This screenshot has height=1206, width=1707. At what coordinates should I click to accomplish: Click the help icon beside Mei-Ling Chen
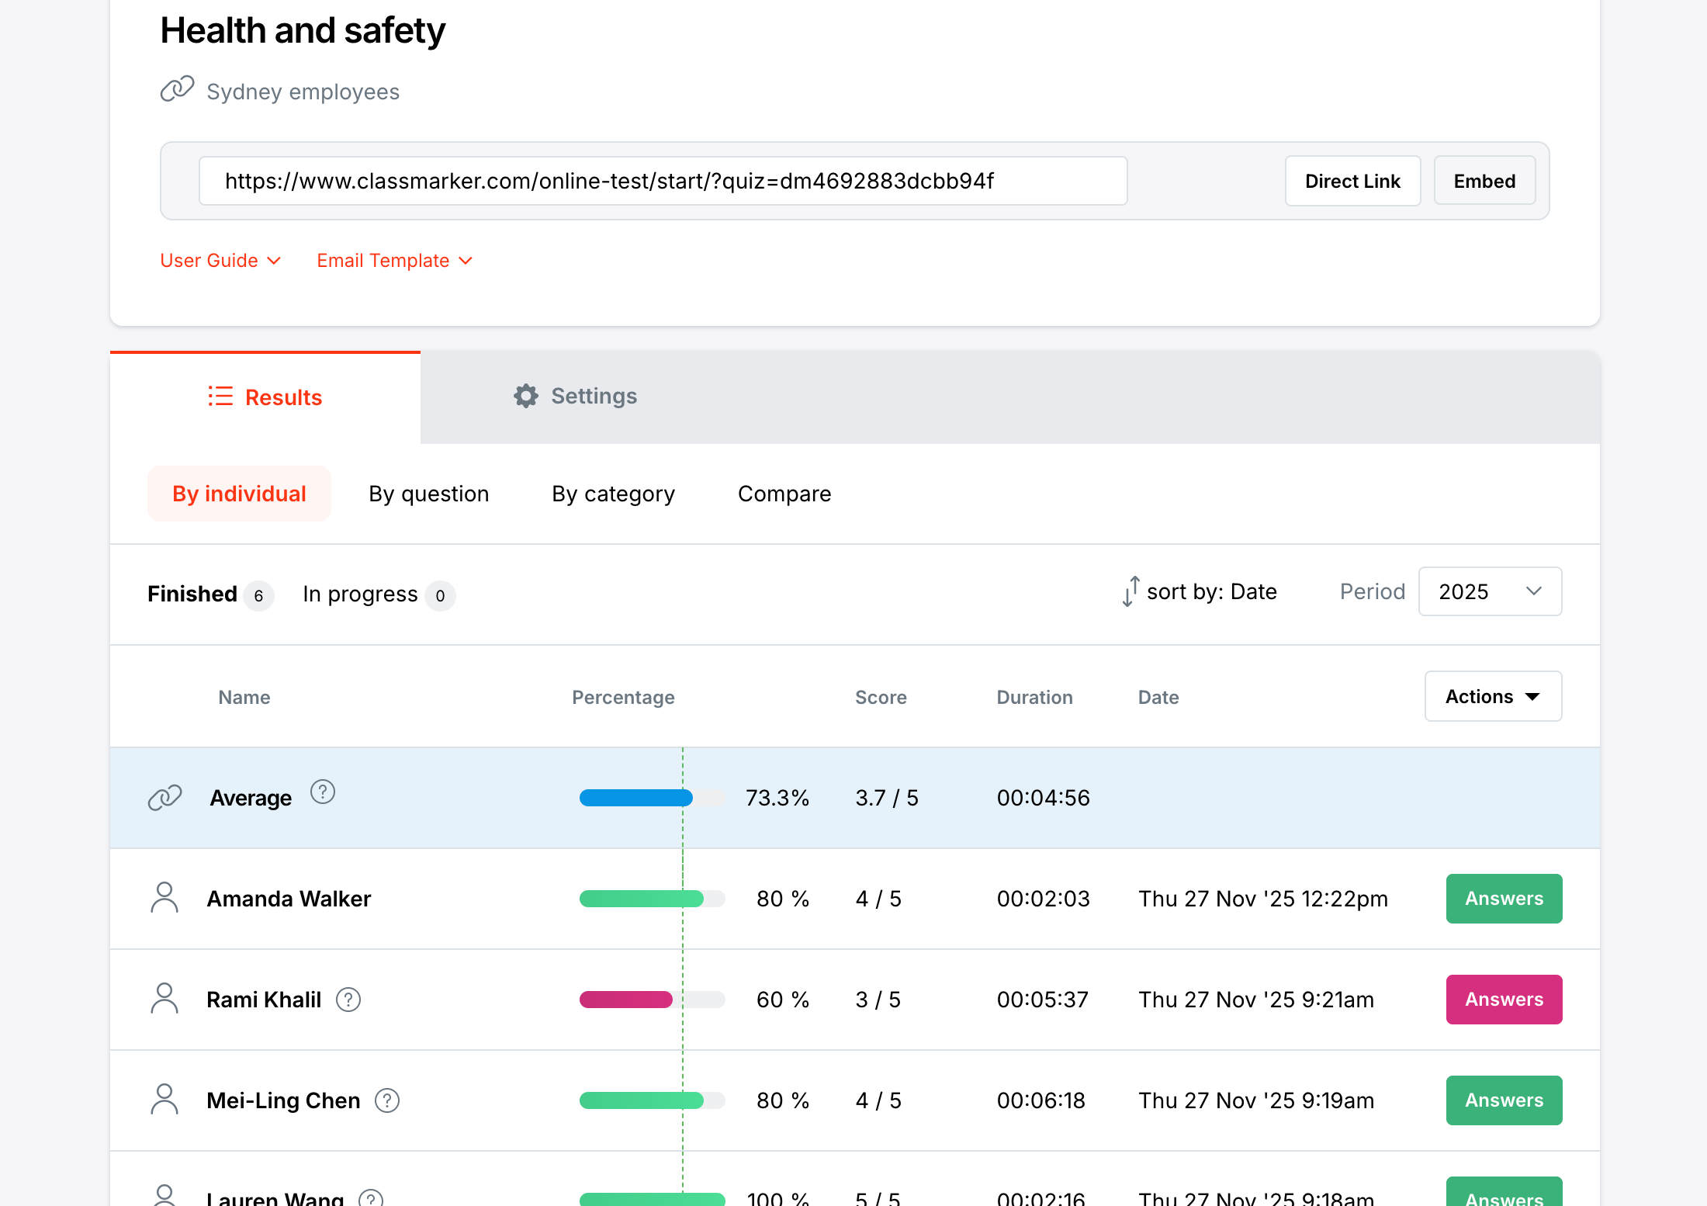[x=387, y=1100]
